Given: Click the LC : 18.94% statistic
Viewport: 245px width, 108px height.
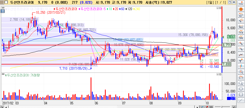Looking at the screenshot, I should pos(209,63).
